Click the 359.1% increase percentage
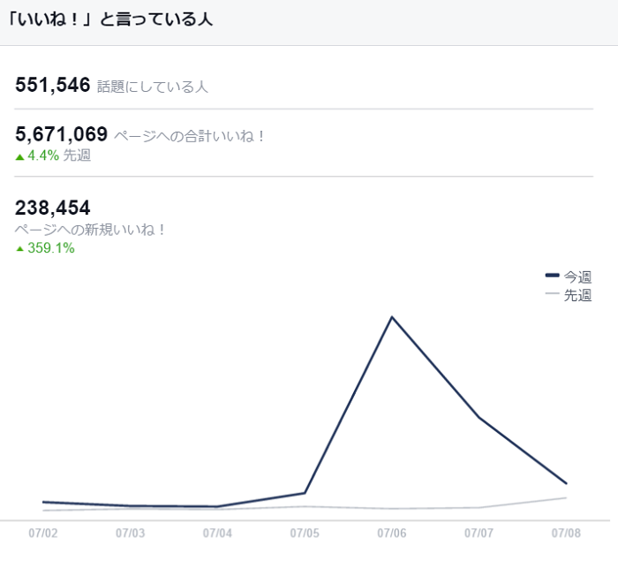The height and width of the screenshot is (568, 618). click(51, 249)
